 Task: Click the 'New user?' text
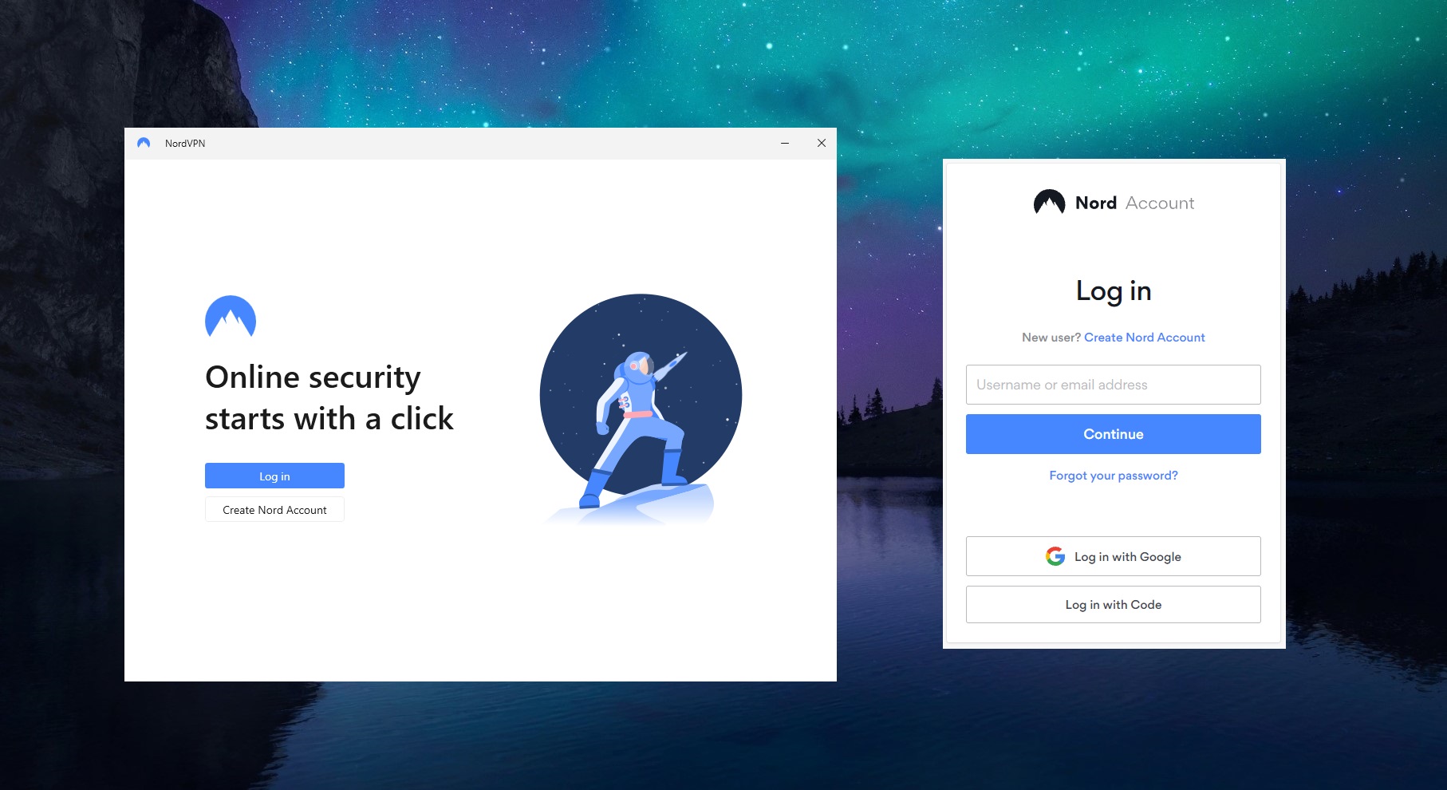pos(1051,338)
